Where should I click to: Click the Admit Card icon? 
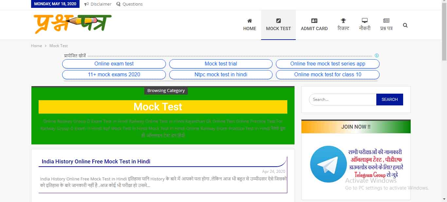coord(314,20)
